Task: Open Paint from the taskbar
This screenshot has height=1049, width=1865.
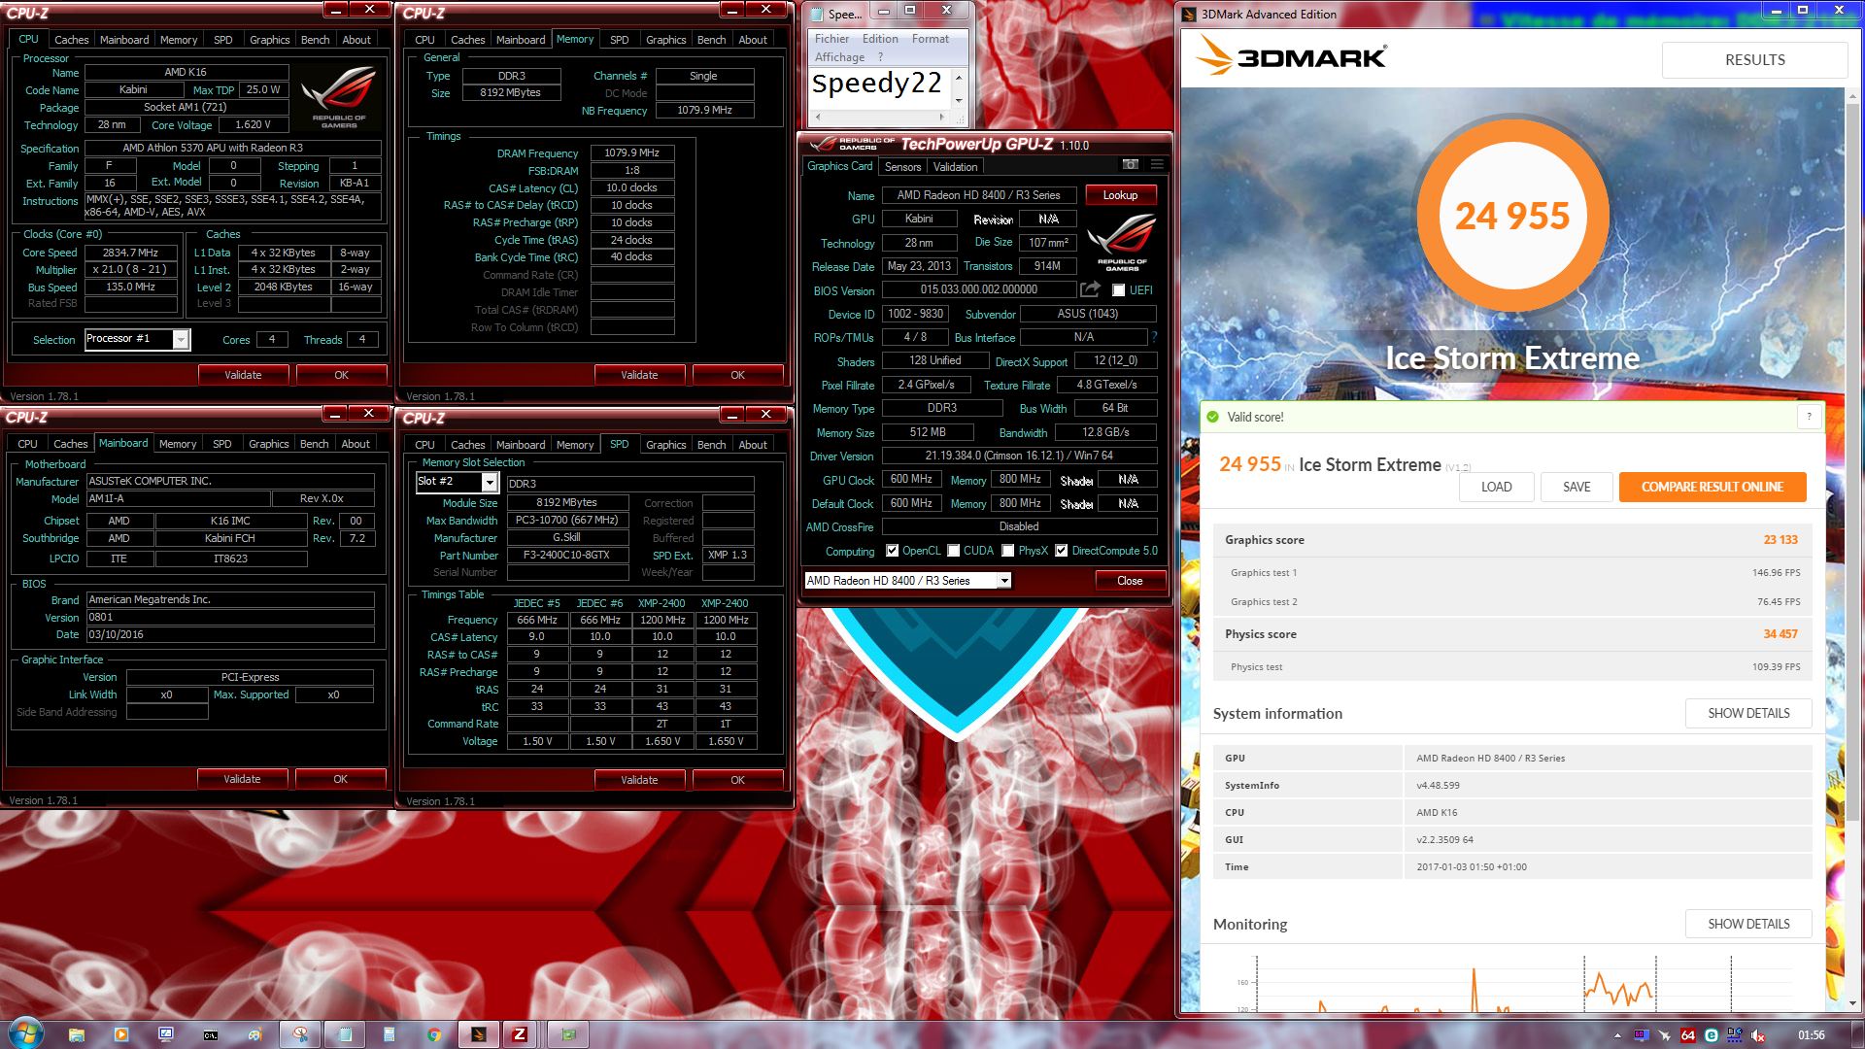Action: coord(255,1034)
